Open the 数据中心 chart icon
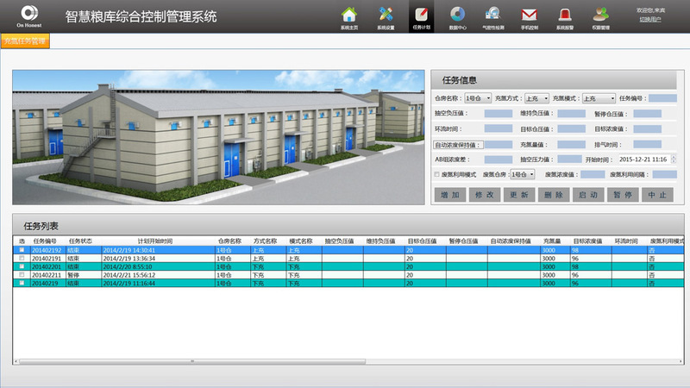 coord(457,15)
